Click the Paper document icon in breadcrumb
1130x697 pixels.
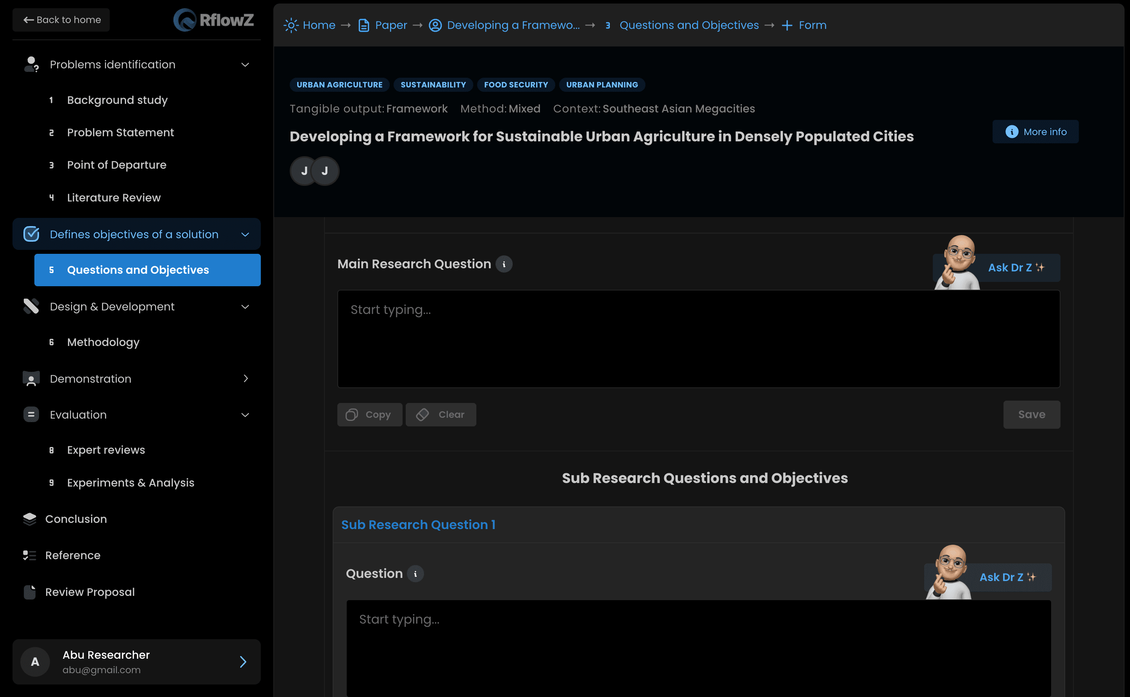click(x=364, y=25)
